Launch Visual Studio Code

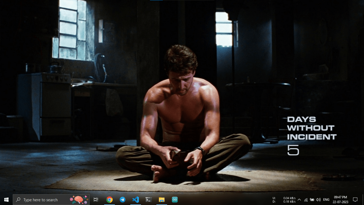(135, 200)
